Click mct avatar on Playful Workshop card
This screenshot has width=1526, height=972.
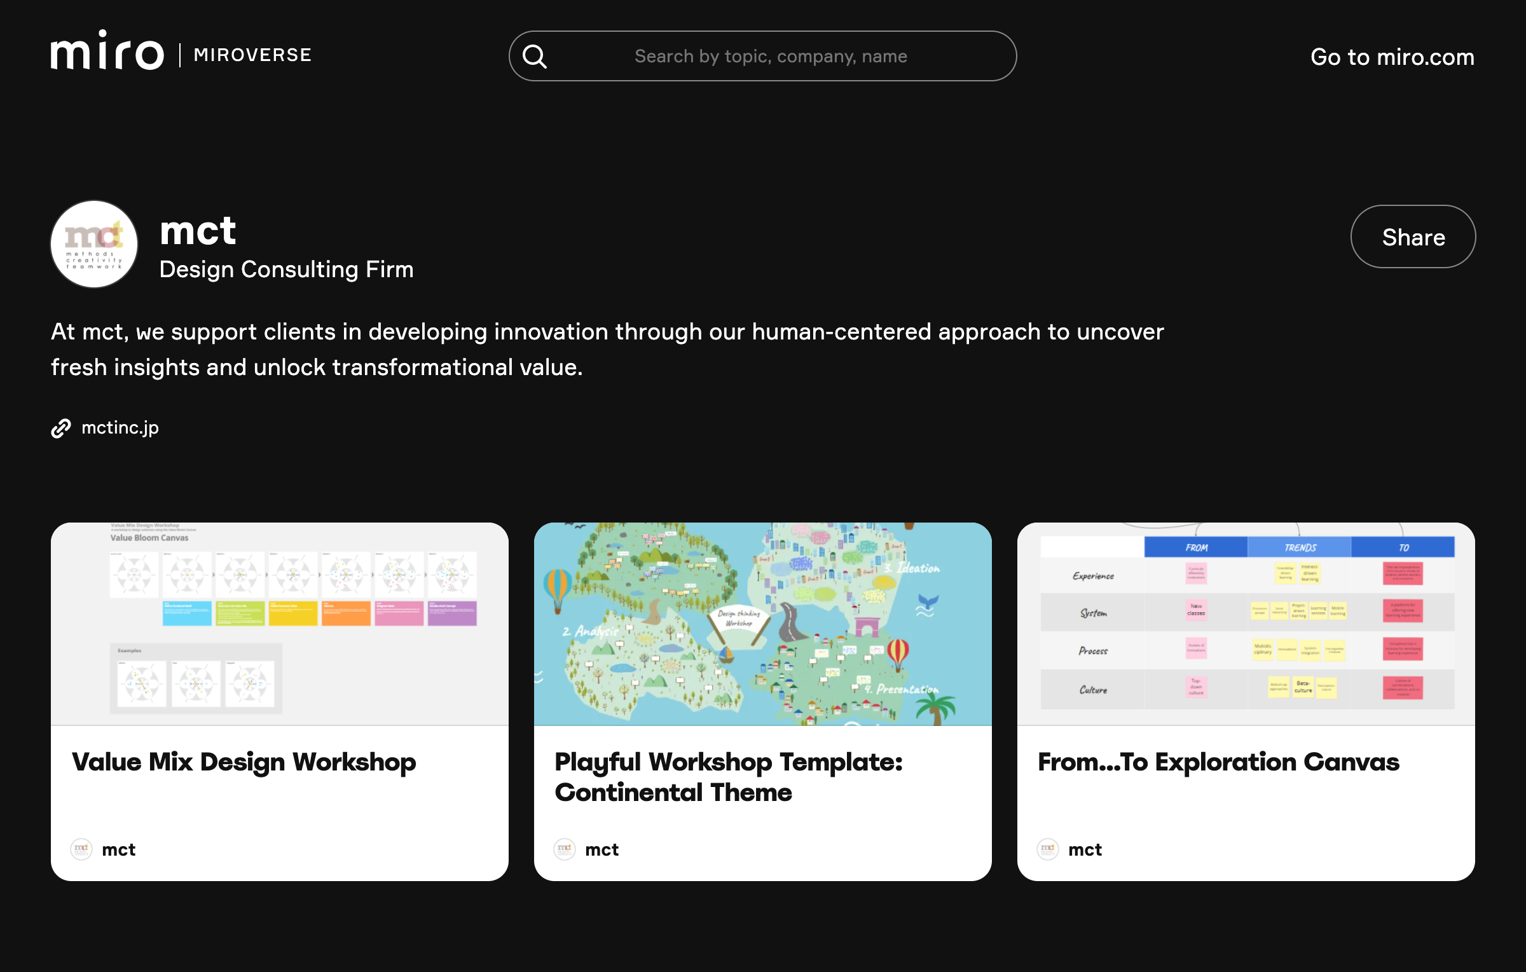(565, 849)
